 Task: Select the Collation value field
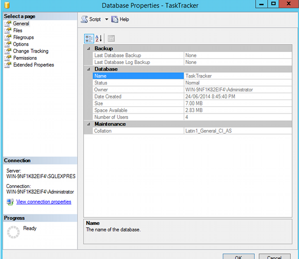click(x=238, y=131)
